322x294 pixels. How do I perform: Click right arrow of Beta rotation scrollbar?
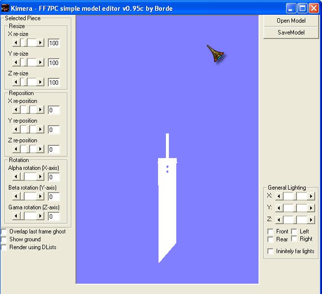point(40,196)
